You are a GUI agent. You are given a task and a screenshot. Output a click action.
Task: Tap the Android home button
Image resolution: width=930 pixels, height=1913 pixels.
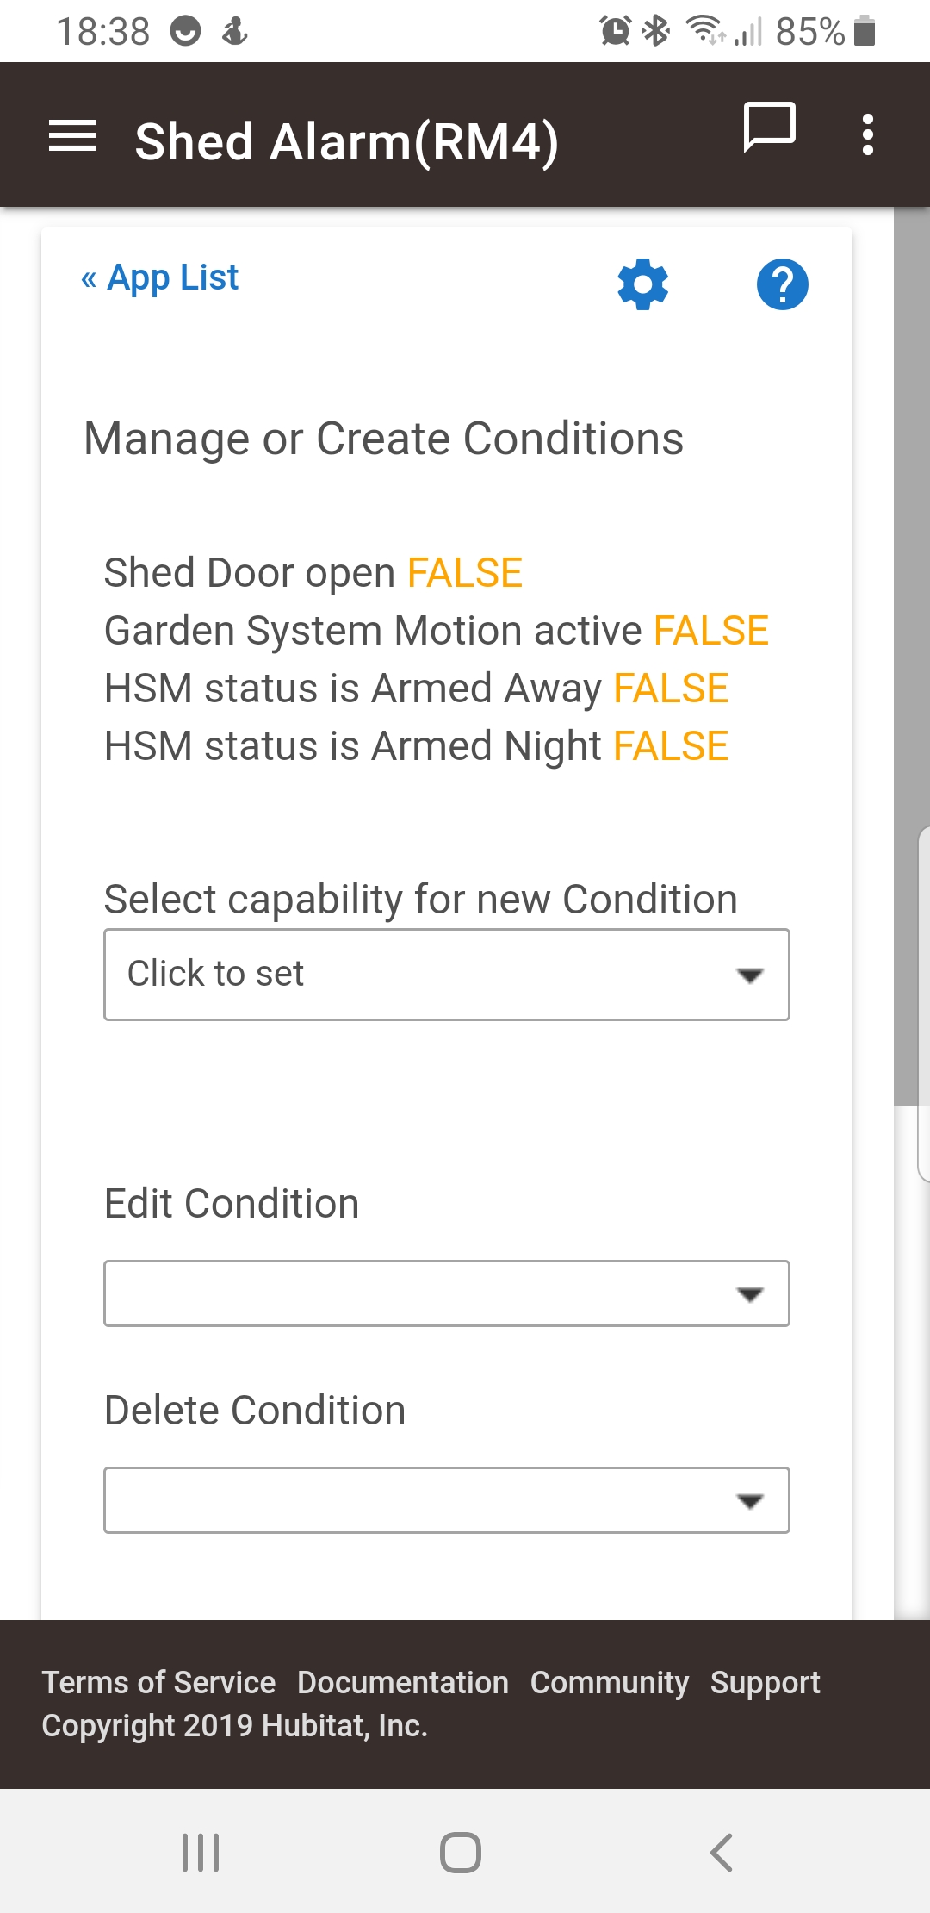(461, 1852)
